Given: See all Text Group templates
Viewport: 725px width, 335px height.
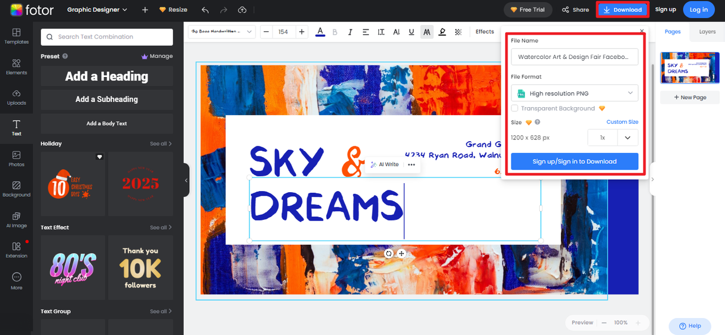Looking at the screenshot, I should tap(161, 311).
